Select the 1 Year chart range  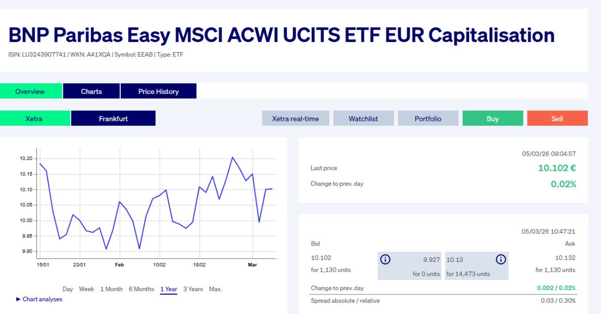point(169,289)
